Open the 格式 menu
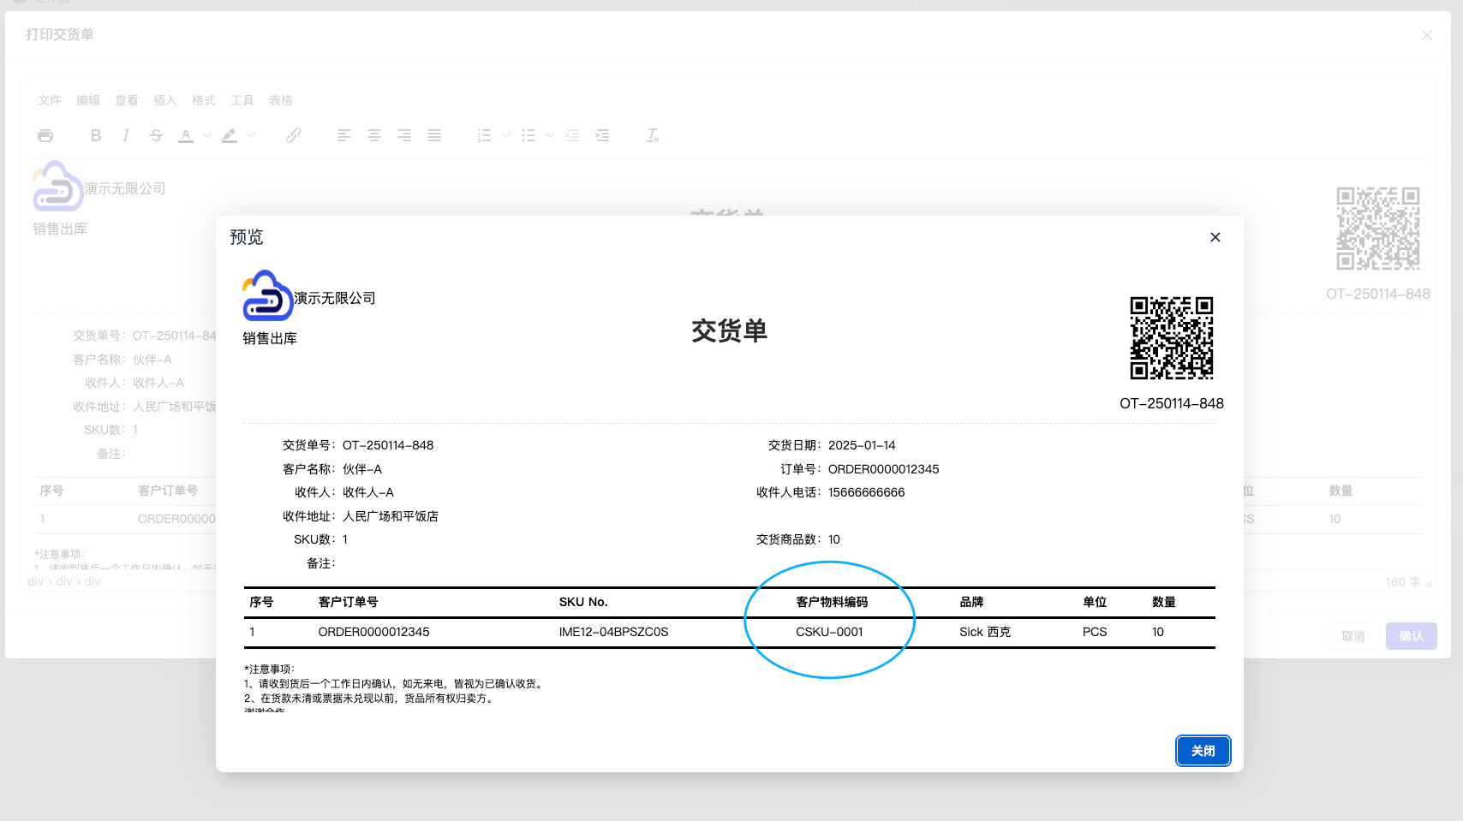Image resolution: width=1463 pixels, height=821 pixels. (x=203, y=100)
